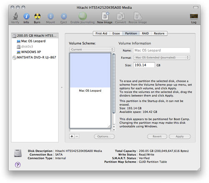Click the Eject toolbar icon

64,16
